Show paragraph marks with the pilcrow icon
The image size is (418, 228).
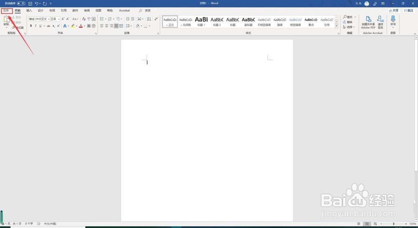coord(156,19)
